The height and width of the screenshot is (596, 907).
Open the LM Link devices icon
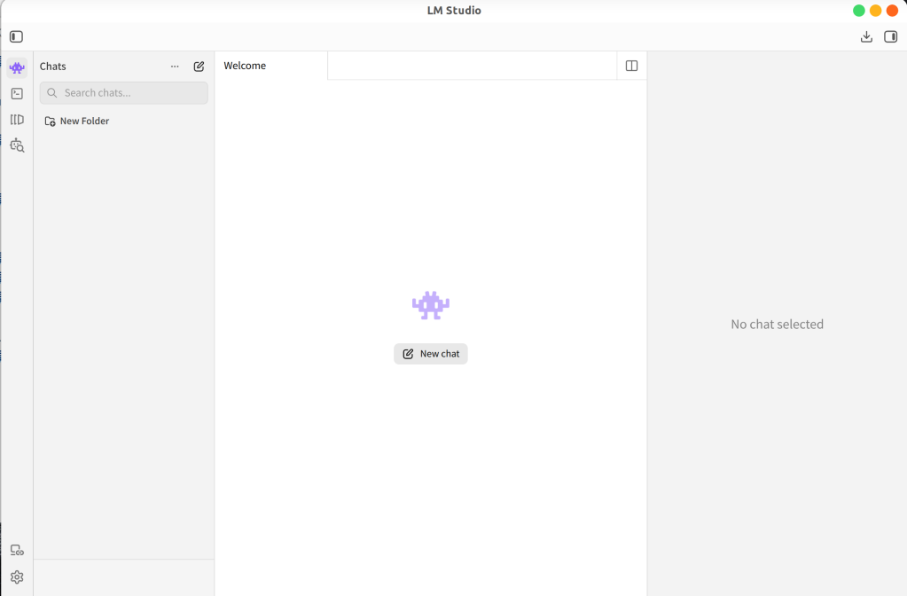[x=17, y=550]
